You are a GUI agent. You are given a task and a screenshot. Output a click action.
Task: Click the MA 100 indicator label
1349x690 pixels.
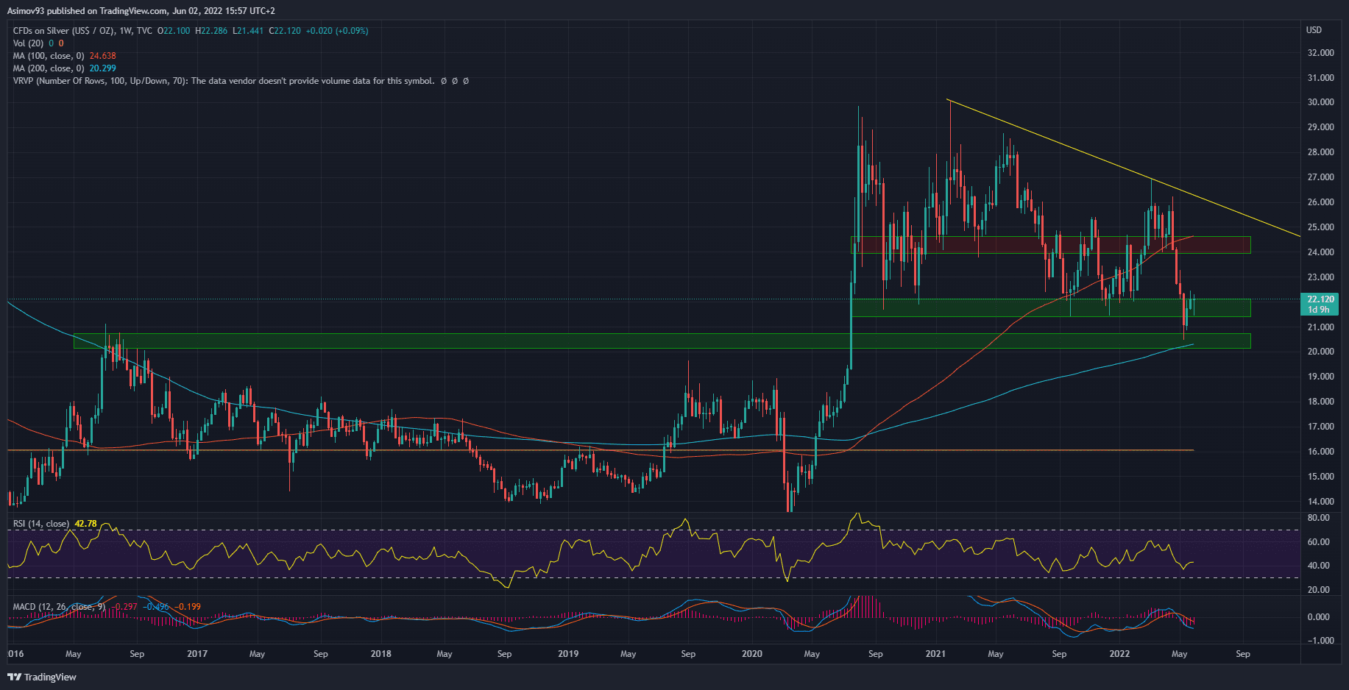pyautogui.click(x=49, y=56)
